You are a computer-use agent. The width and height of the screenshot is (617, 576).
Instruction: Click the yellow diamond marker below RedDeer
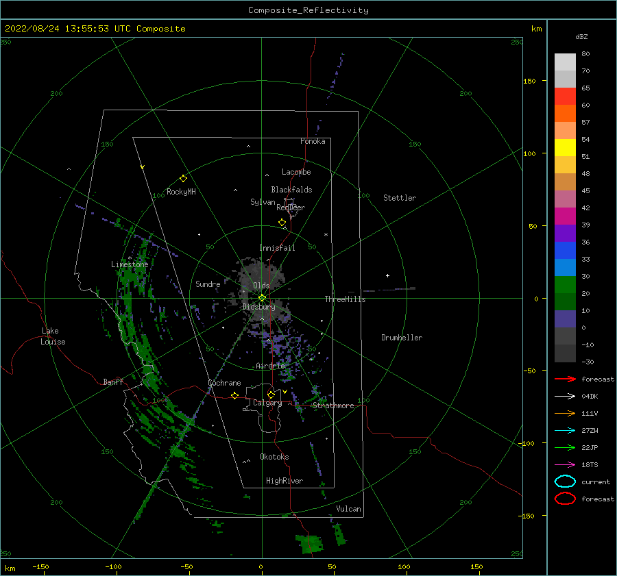click(282, 223)
